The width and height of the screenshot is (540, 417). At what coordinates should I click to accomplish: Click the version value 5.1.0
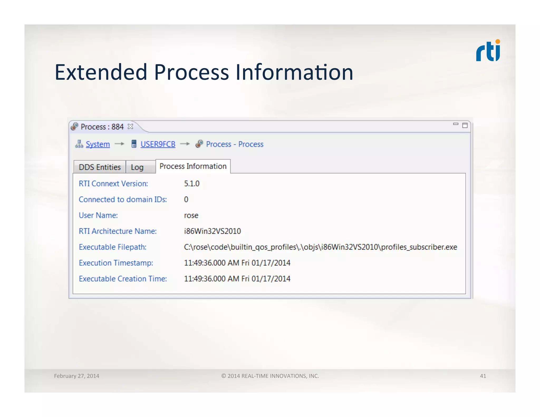point(192,183)
